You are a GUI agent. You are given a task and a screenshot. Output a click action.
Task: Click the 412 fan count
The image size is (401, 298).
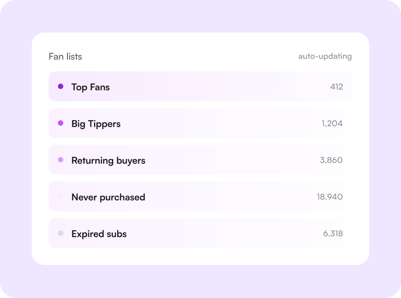[337, 87]
